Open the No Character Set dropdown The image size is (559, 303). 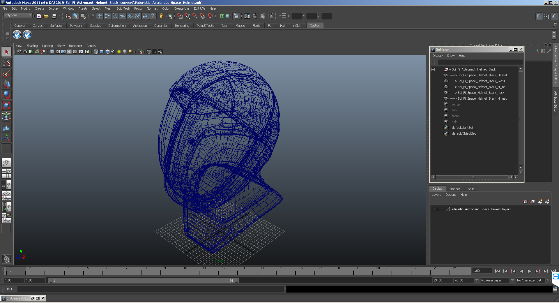tap(530, 280)
